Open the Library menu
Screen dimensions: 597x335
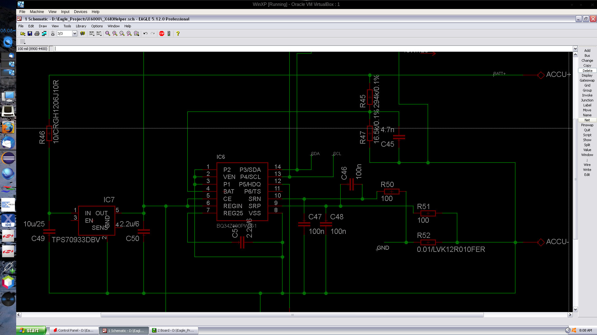(81, 26)
